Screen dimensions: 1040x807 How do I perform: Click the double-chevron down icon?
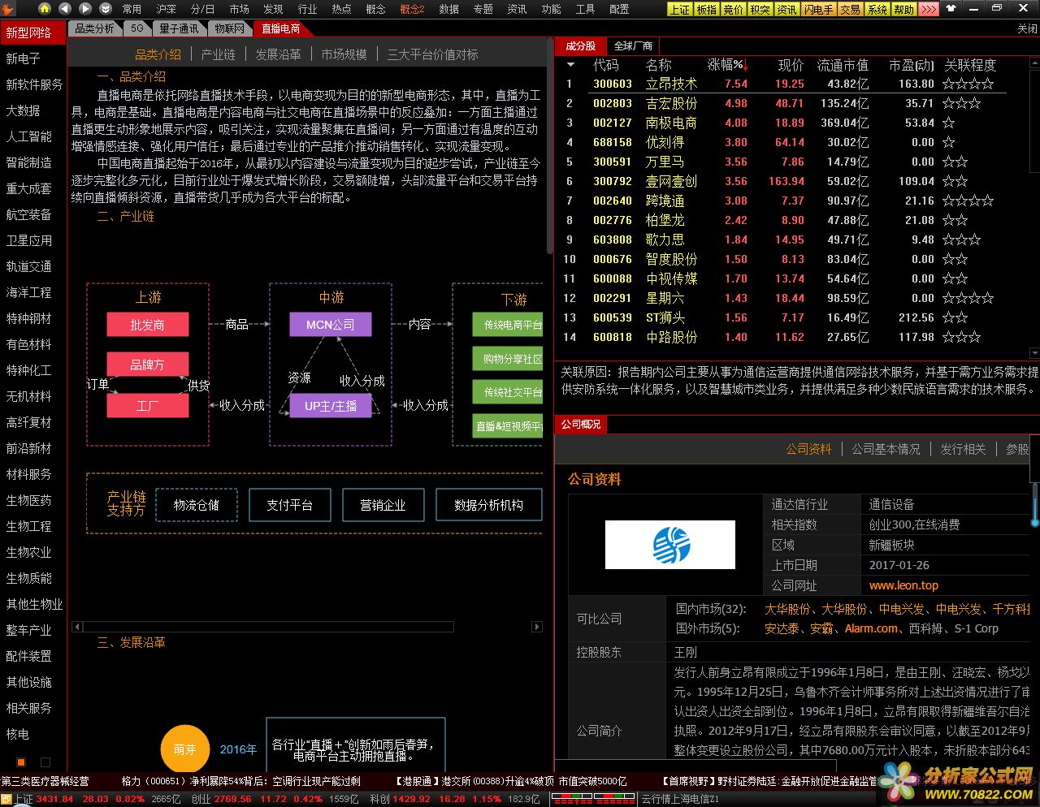[106, 9]
